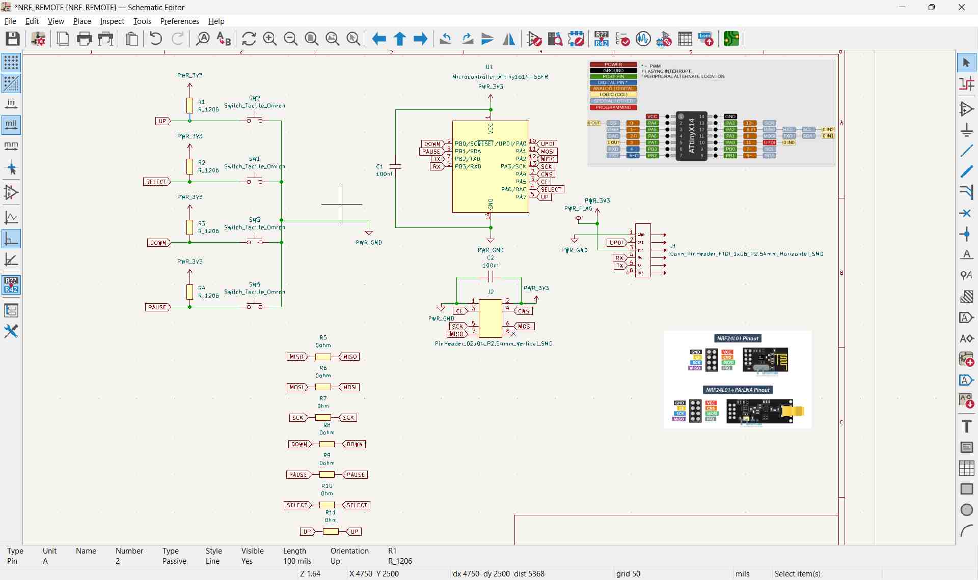This screenshot has height=580, width=978.
Task: Open the Place menu
Action: point(81,21)
